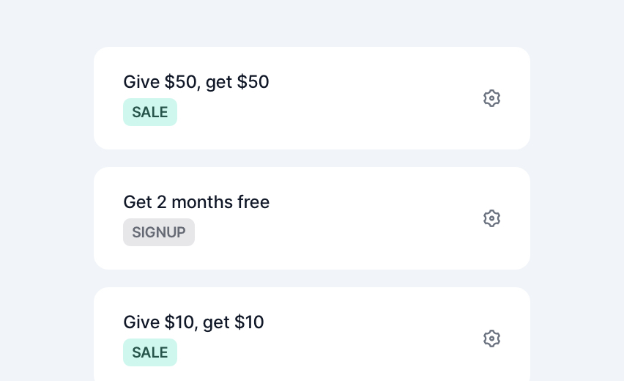The height and width of the screenshot is (381, 624).
Task: Click "get $10" text in the third card title
Action: tap(233, 323)
